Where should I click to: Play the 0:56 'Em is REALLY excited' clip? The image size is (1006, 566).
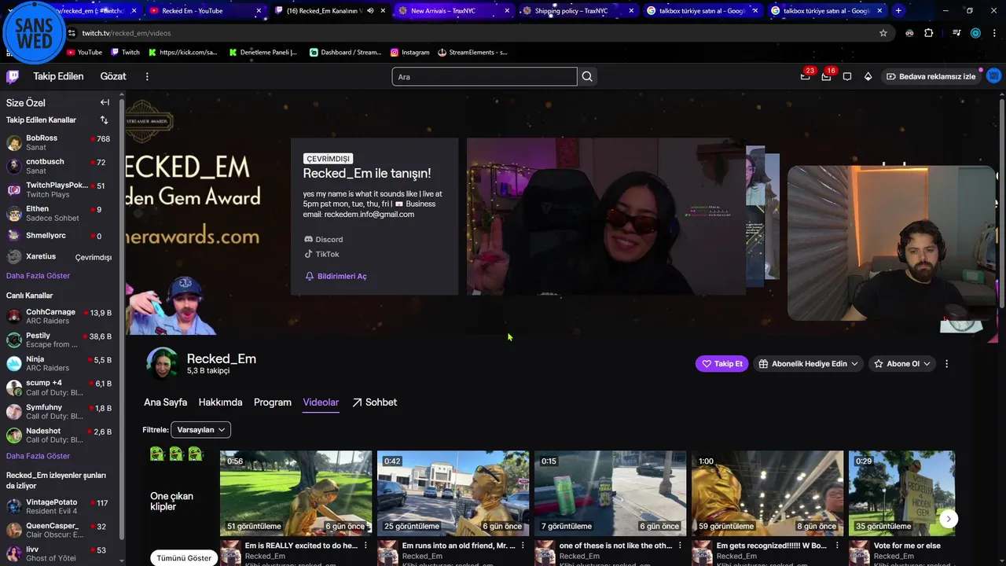point(296,493)
